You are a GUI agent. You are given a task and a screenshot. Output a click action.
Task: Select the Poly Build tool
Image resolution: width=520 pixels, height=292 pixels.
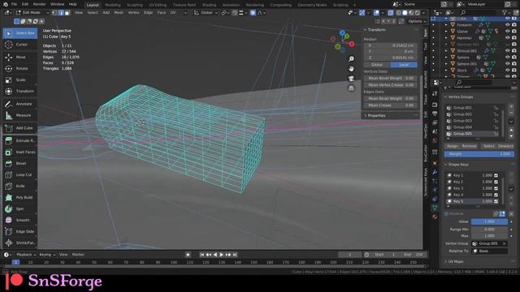click(x=19, y=197)
